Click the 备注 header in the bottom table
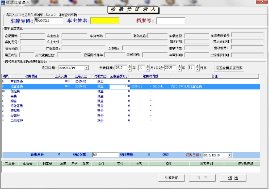269x189 pixels. [169, 164]
